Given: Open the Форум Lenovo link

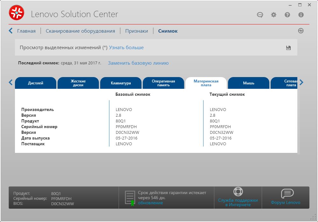Looking at the screenshot, I should 286,202.
